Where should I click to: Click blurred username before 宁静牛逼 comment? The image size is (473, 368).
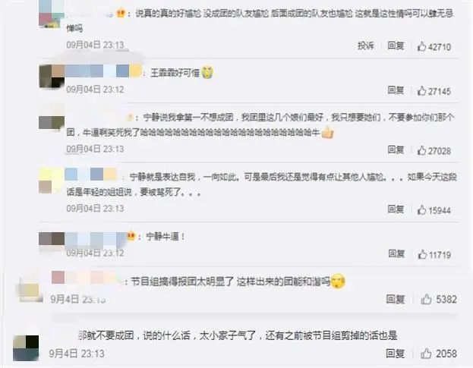pyautogui.click(x=95, y=238)
